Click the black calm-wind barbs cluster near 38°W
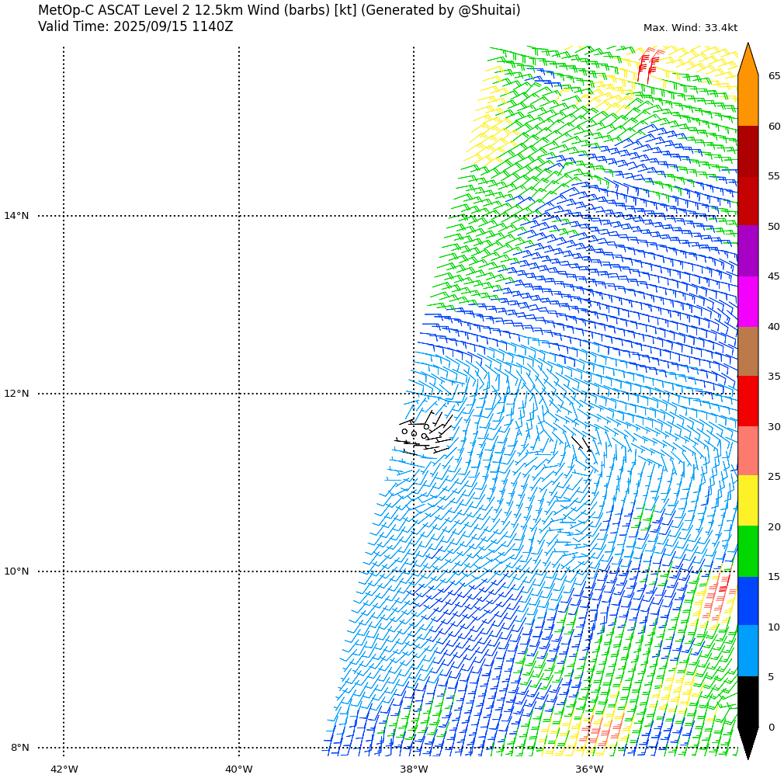 click(423, 433)
